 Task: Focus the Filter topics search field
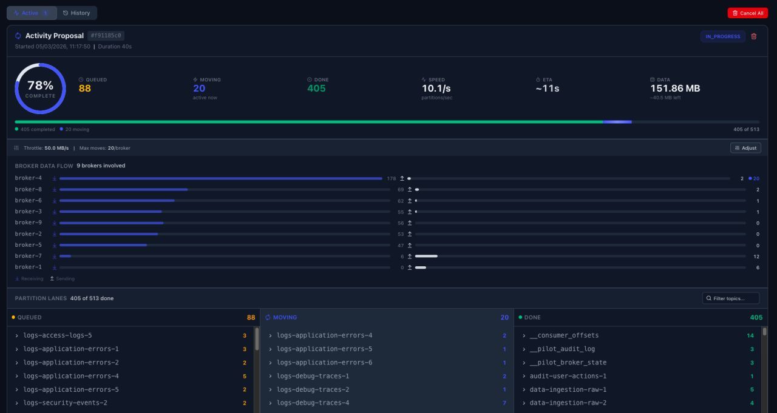coord(731,298)
